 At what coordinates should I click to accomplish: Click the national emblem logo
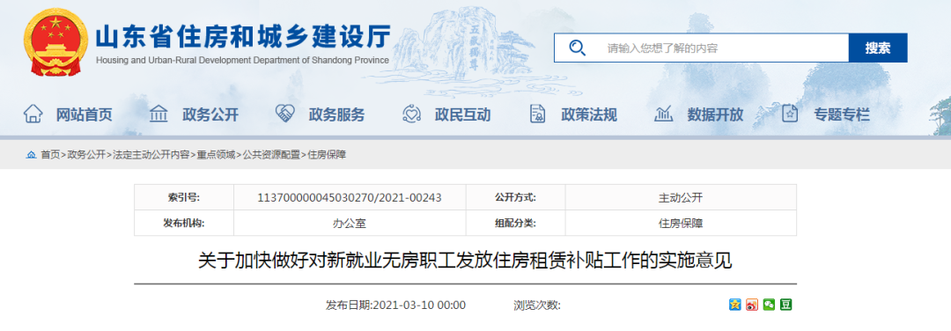(x=55, y=42)
